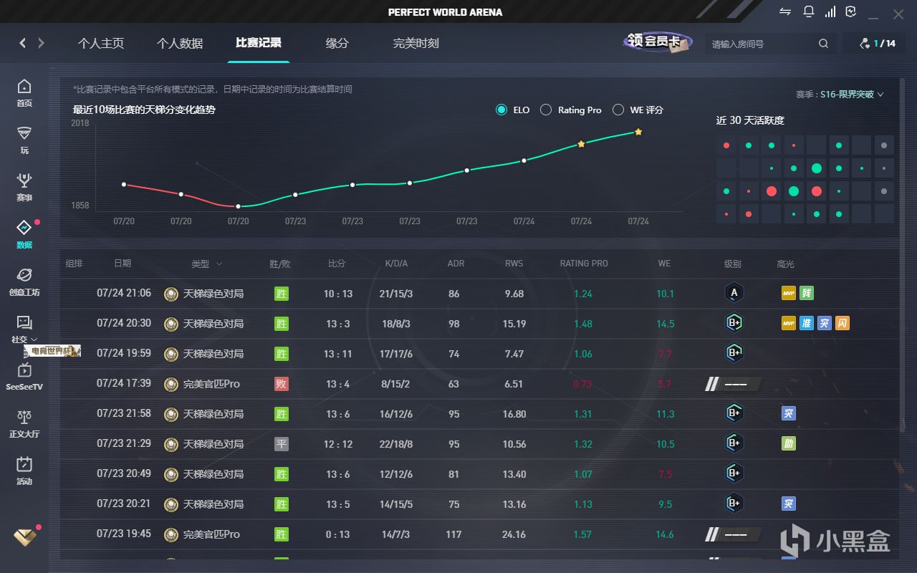
Task: Select the Rating Pro radio button
Action: pos(546,110)
